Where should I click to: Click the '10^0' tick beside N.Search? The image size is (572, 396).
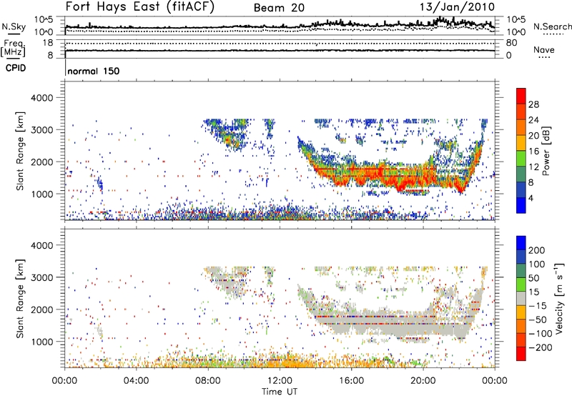[x=516, y=32]
